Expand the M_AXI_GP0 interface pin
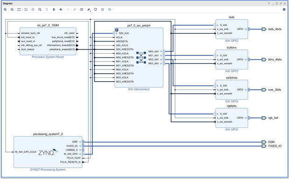Viewport: 289px width, 179px height. point(80,154)
